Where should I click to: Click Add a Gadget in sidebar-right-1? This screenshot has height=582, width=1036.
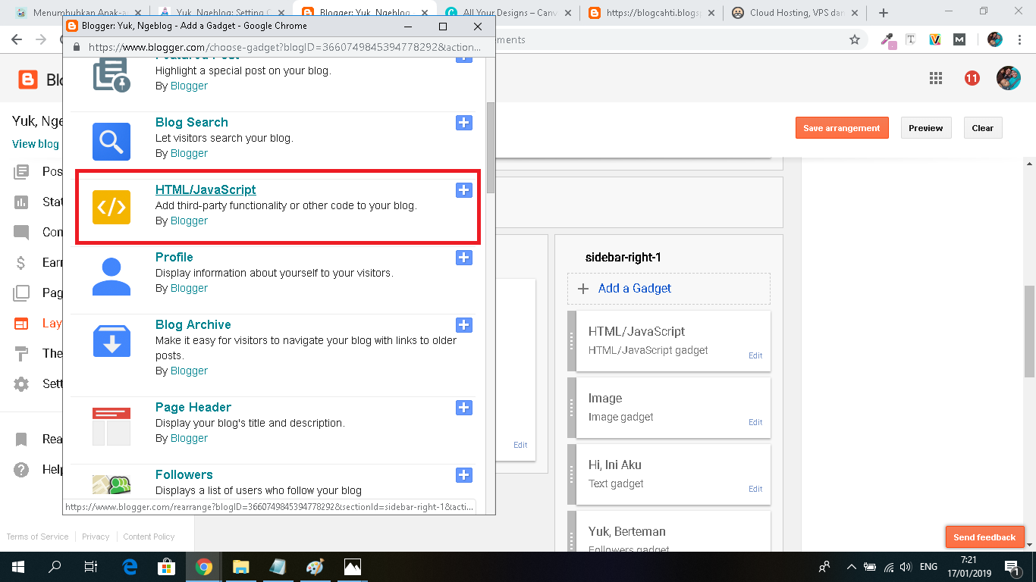(x=669, y=289)
